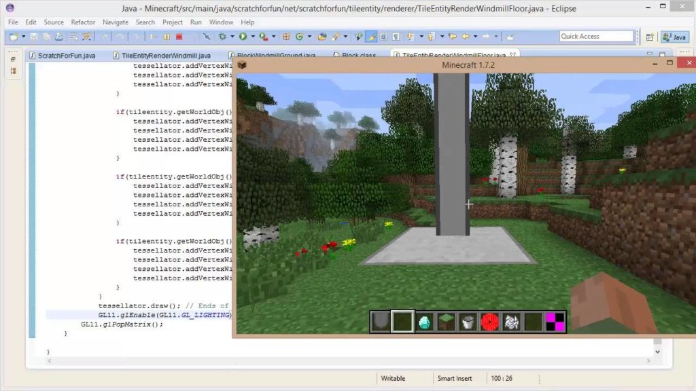This screenshot has height=391, width=696.
Task: Toggle Block Selection mode icon
Action: 383,37
